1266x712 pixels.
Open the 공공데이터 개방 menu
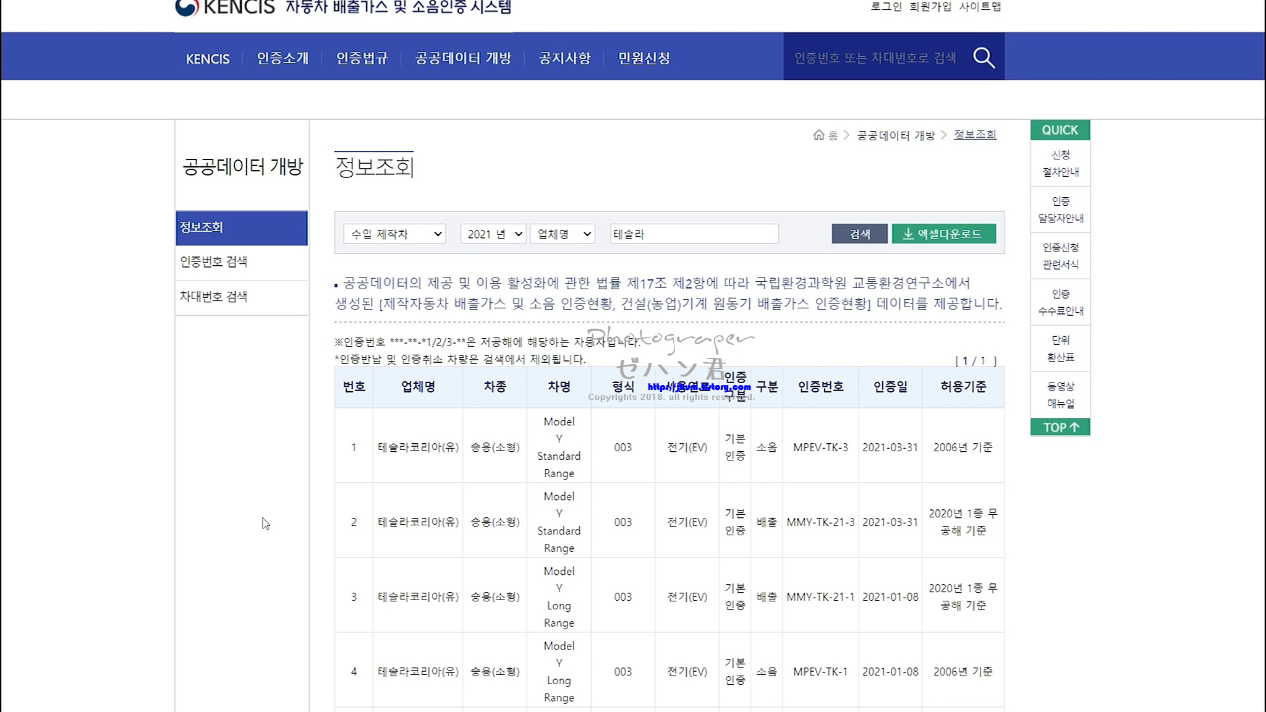click(x=463, y=58)
